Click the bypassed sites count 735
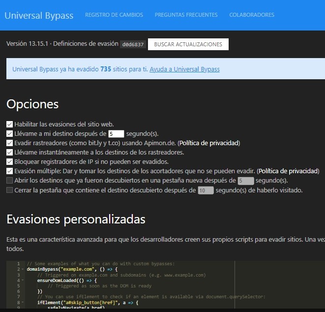 (x=106, y=69)
